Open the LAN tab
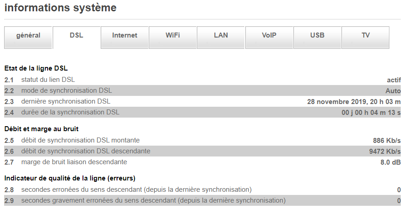This screenshot has height=218, width=413. click(221, 36)
